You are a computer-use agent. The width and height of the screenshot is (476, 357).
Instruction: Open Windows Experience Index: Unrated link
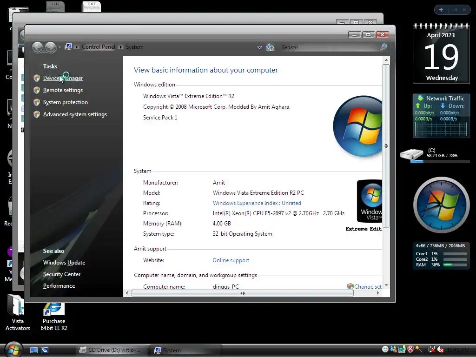257,203
